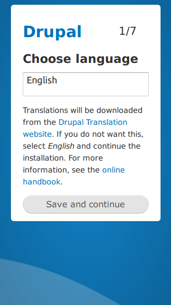Click the 'information, see the' text
Image resolution: width=171 pixels, height=305 pixels.
(x=61, y=170)
